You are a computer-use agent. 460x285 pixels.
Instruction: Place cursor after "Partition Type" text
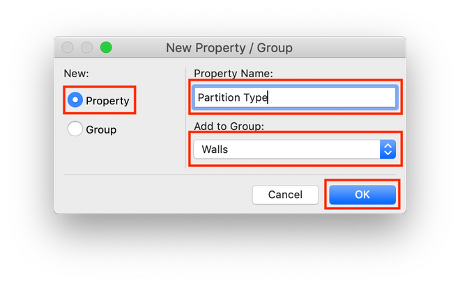click(x=269, y=97)
